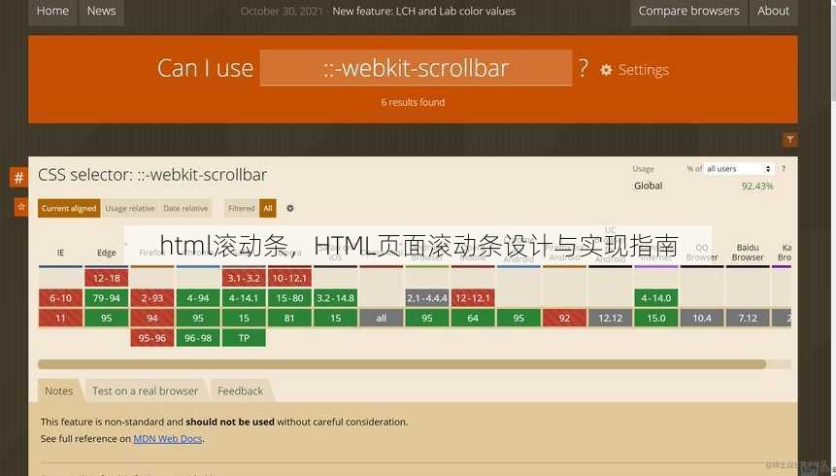This screenshot has height=476, width=836.
Task: Click the Safari 4-14.1 cell
Action: pos(244,298)
